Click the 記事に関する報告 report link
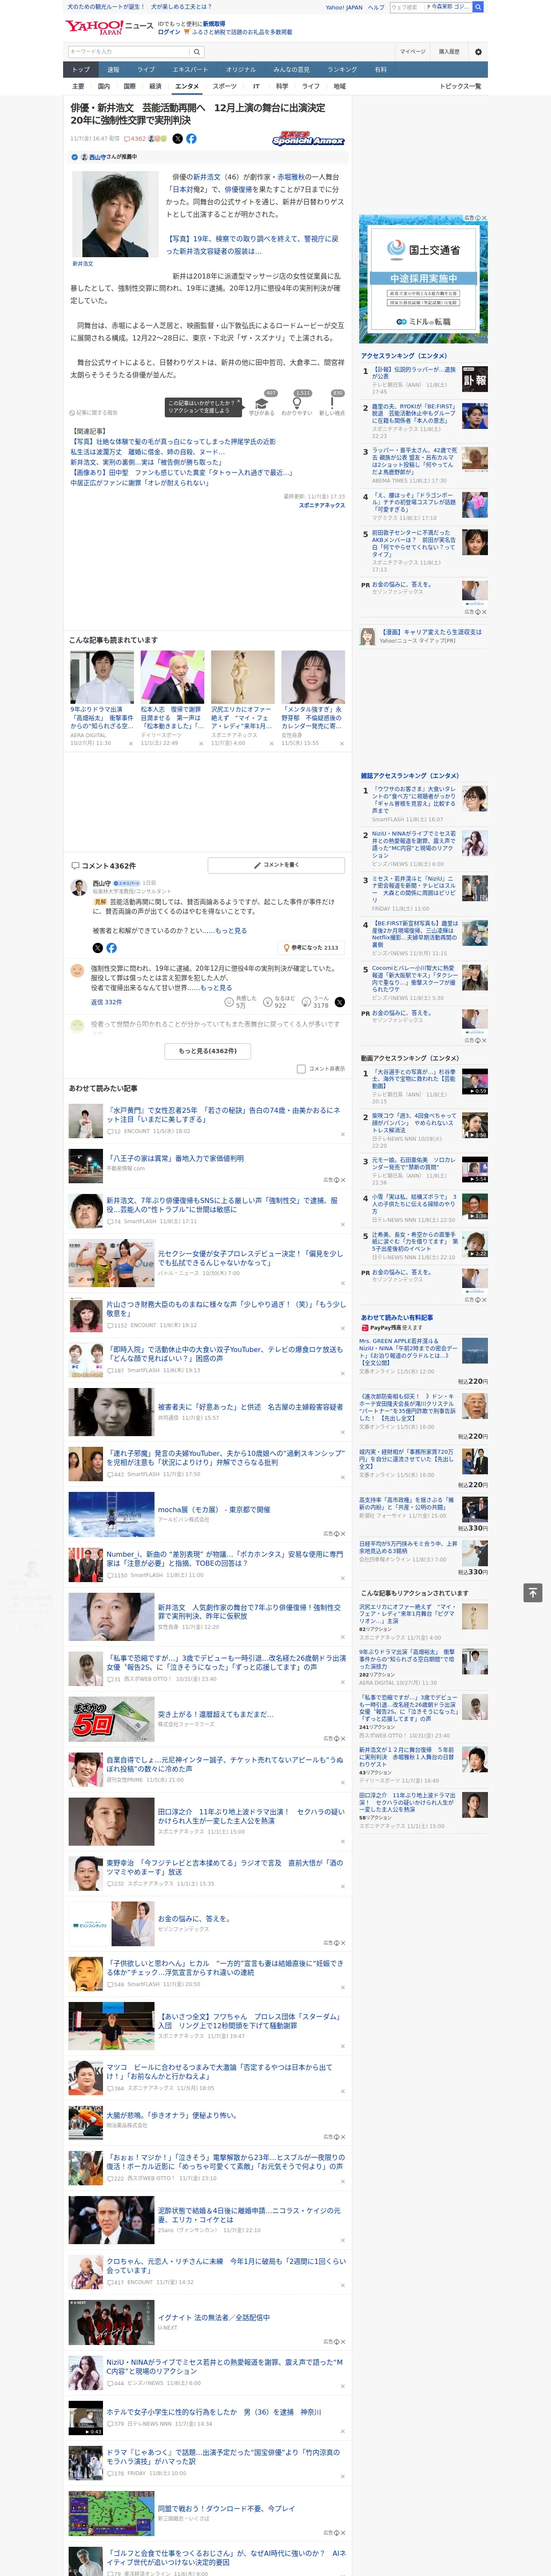The image size is (551, 2576). (93, 412)
